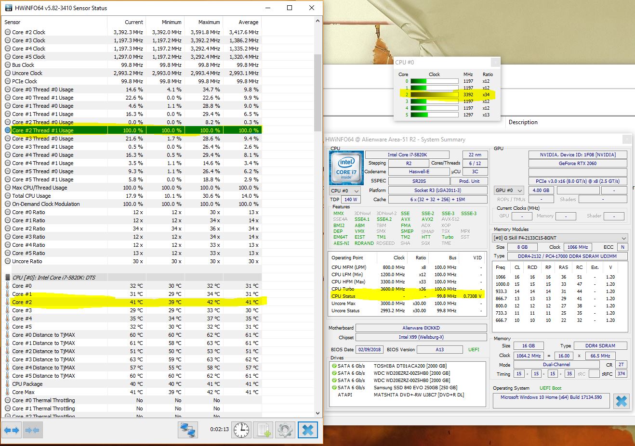This screenshot has width=635, height=446.
Task: Click the green check beside Samsung SSD drive
Action: 334,387
